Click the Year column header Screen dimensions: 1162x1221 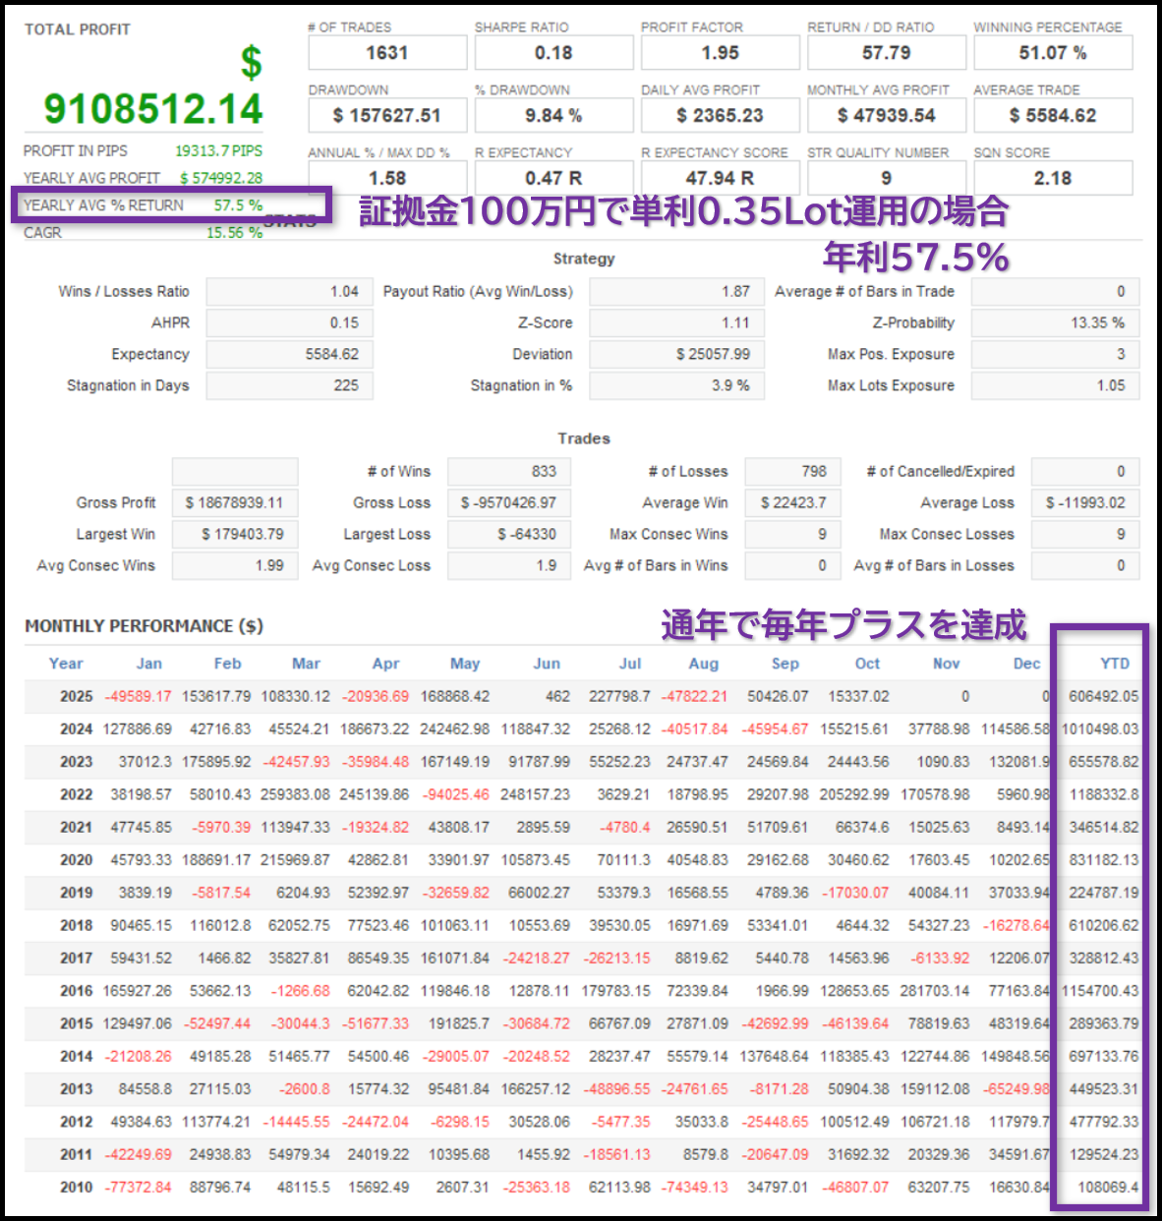pyautogui.click(x=66, y=664)
